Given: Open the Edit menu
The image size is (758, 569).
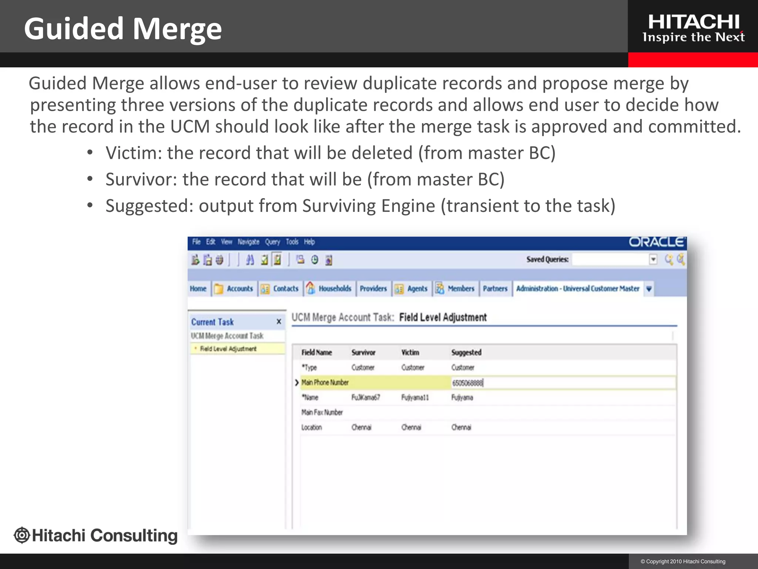Looking at the screenshot, I should point(211,242).
